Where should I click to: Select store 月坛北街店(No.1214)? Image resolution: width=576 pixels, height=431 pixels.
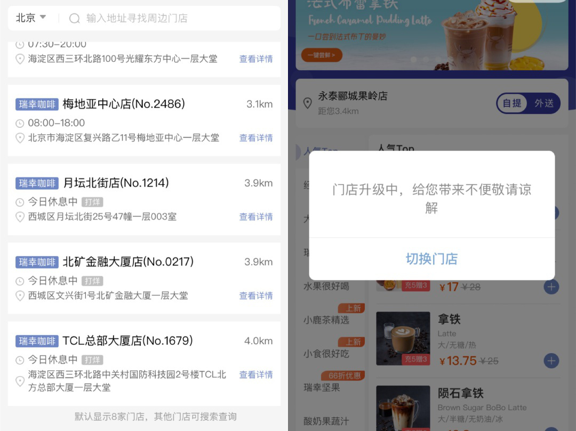(116, 183)
